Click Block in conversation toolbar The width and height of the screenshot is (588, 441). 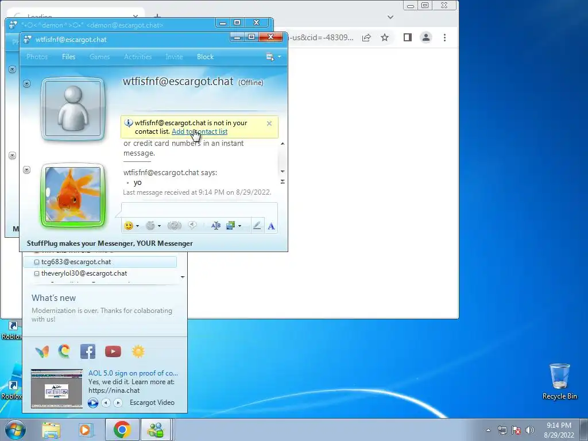206,57
